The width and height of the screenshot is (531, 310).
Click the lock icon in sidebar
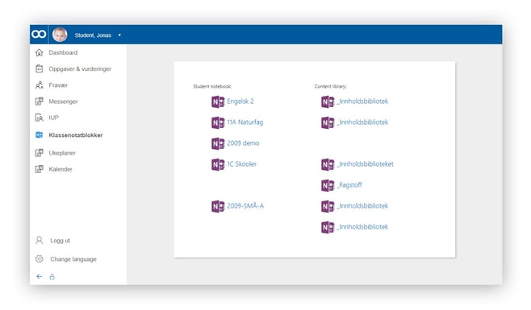tap(52, 276)
